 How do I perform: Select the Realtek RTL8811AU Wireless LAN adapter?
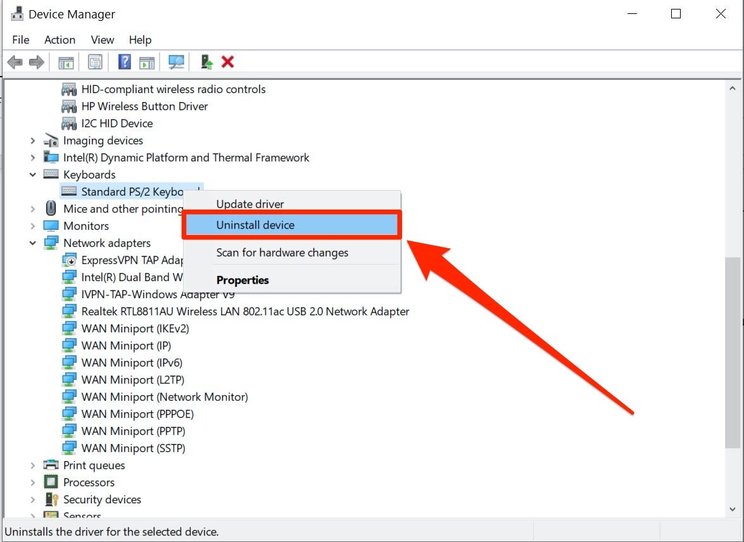coord(245,312)
